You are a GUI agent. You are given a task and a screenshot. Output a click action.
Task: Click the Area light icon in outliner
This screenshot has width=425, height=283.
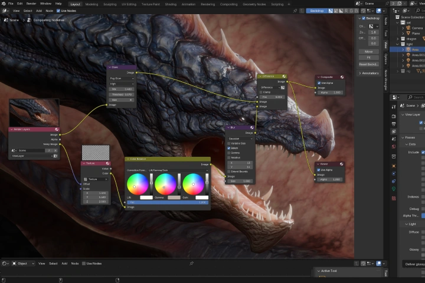[408, 50]
